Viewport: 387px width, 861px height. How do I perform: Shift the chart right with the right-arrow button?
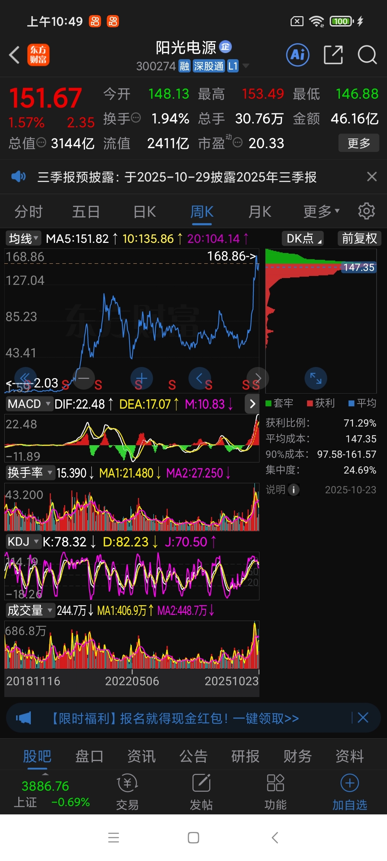point(258,378)
